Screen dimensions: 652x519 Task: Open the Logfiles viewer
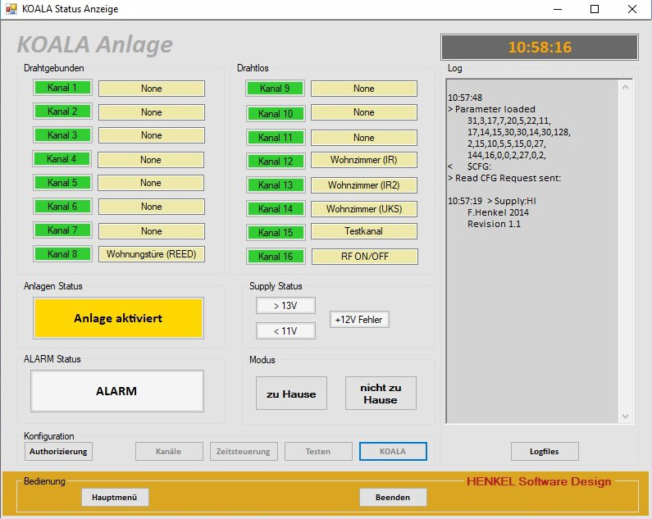coord(545,451)
